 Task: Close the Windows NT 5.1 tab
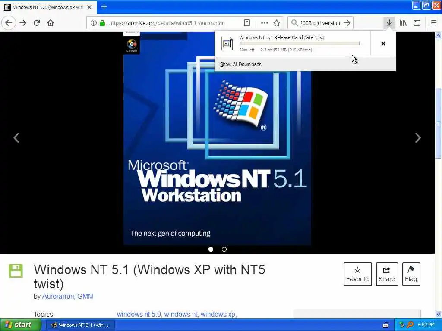(89, 7)
